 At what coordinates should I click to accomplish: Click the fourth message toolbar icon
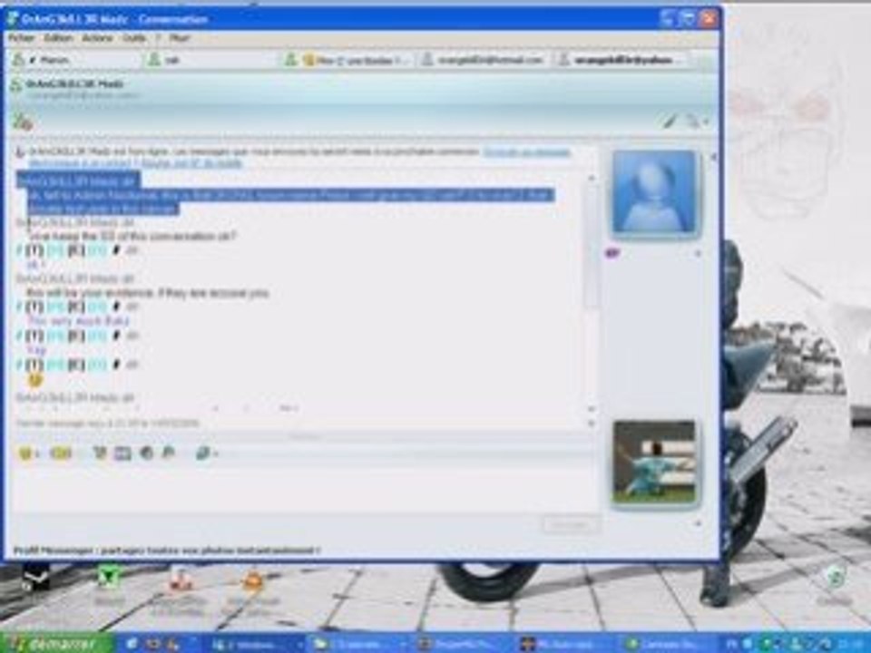[122, 453]
